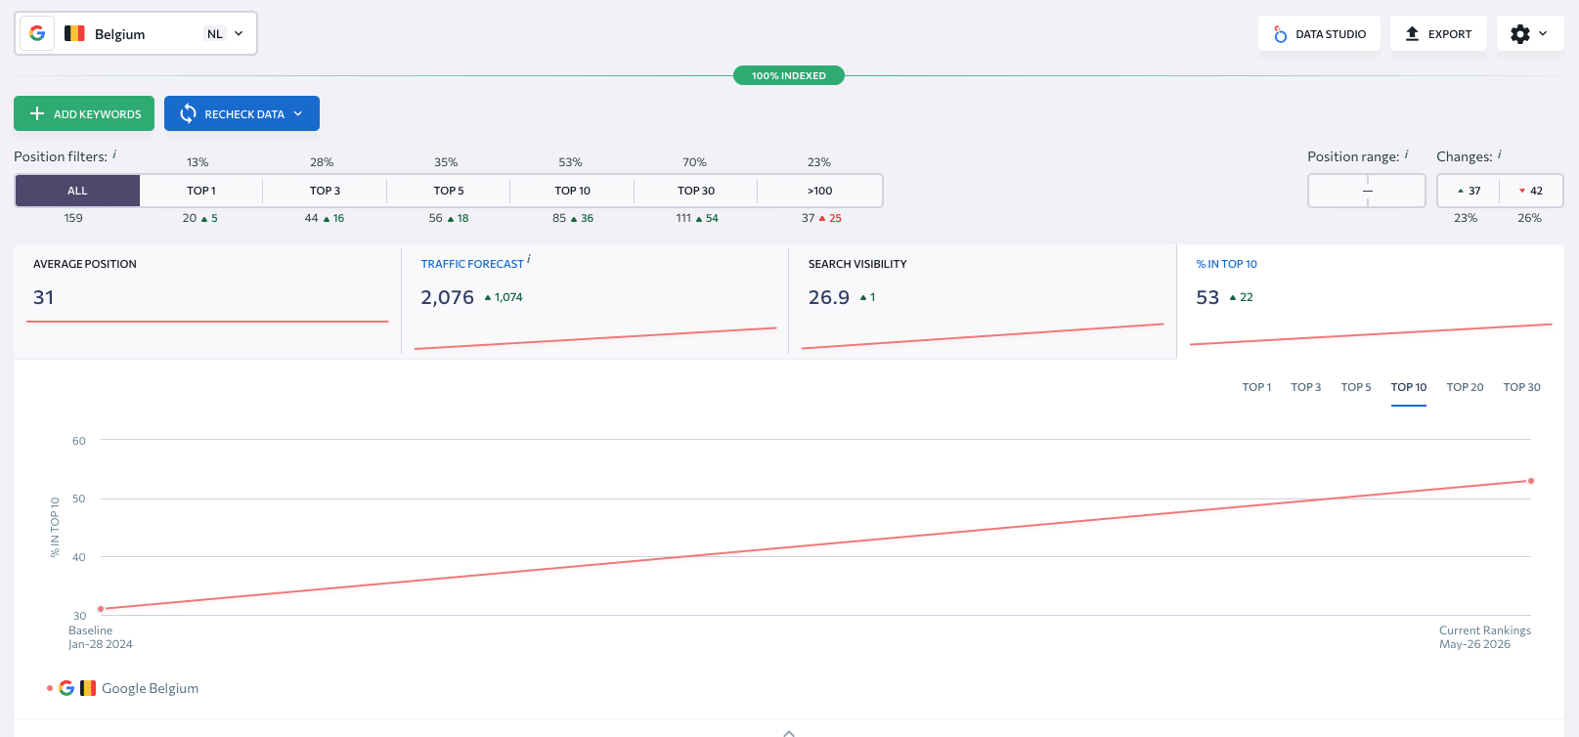Click the Position filters info icon

point(114,153)
